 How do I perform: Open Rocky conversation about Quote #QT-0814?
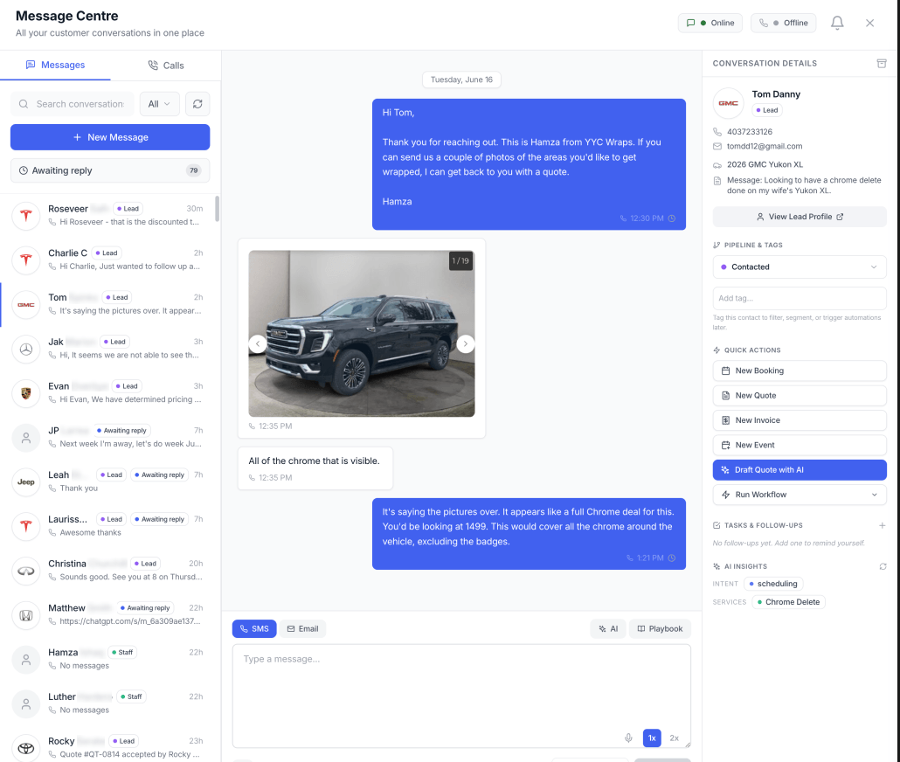[x=110, y=747]
